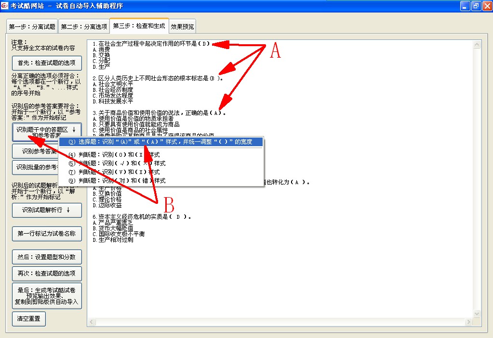The image size is (493, 338).
Task: Click 然后:设置题型和分数 button
Action: coord(47,257)
